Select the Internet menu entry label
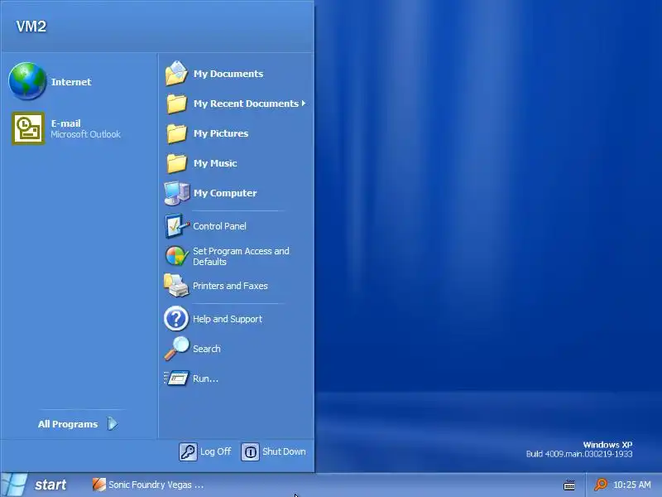662x497 pixels. click(71, 82)
